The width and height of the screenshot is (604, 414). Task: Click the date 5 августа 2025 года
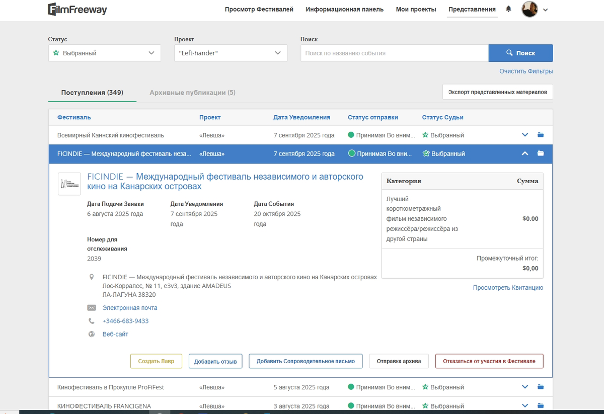coord(301,387)
